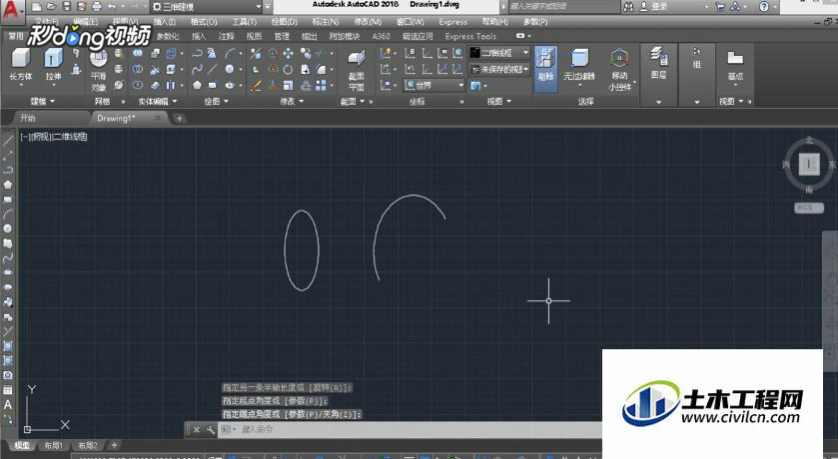Toggle the Culling (剔除) selection button
838x459 pixels.
pos(545,70)
